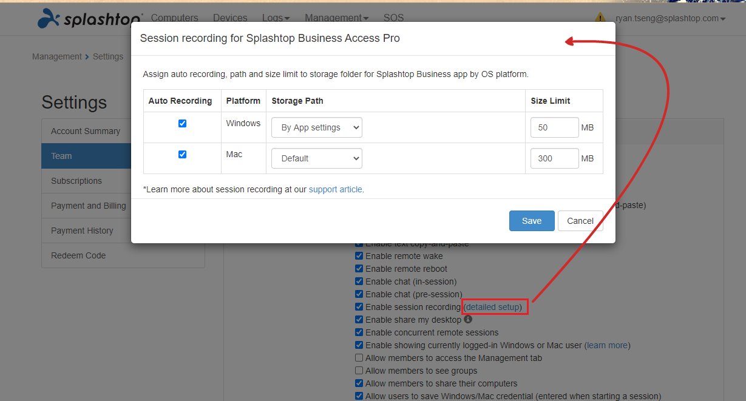Image resolution: width=746 pixels, height=401 pixels.
Task: Open the support article link
Action: [x=336, y=189]
